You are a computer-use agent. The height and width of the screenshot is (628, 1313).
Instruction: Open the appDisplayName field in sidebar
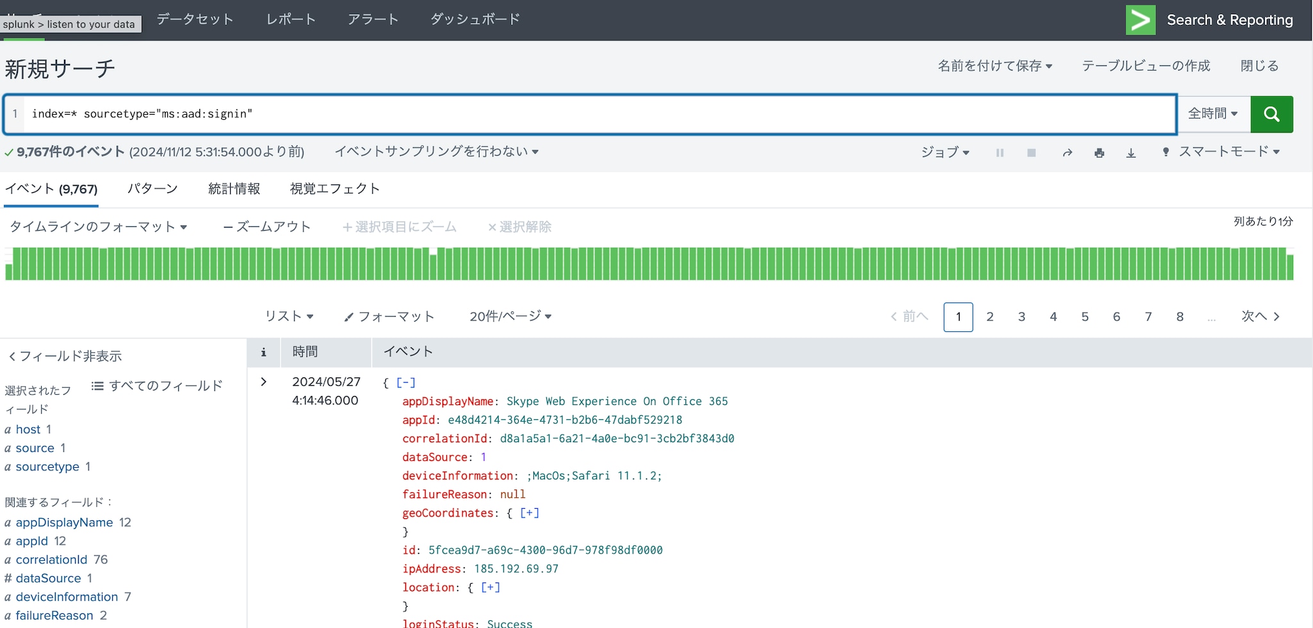tap(64, 522)
